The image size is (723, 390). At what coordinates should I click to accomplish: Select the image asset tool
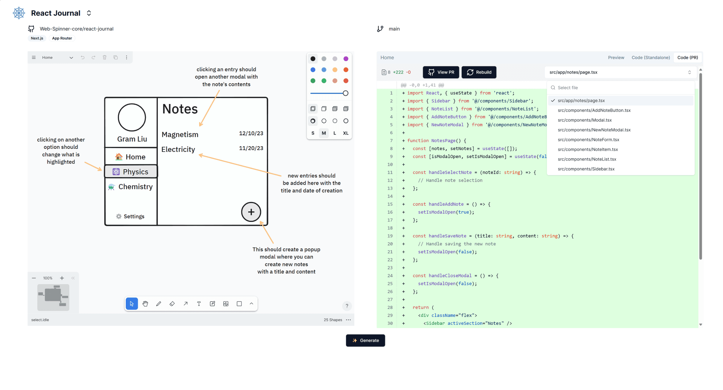(x=226, y=304)
